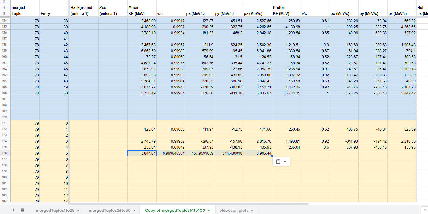Select Proton KE cell 1,397.32
428x214 pixels.
tap(286, 75)
